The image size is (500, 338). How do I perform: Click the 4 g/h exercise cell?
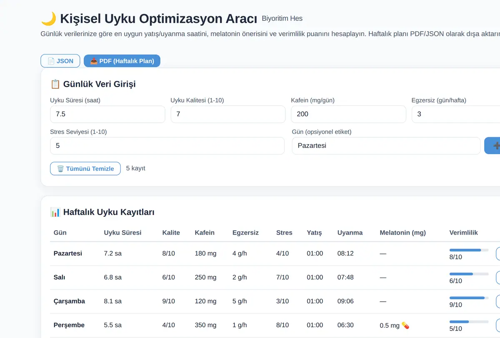240,253
